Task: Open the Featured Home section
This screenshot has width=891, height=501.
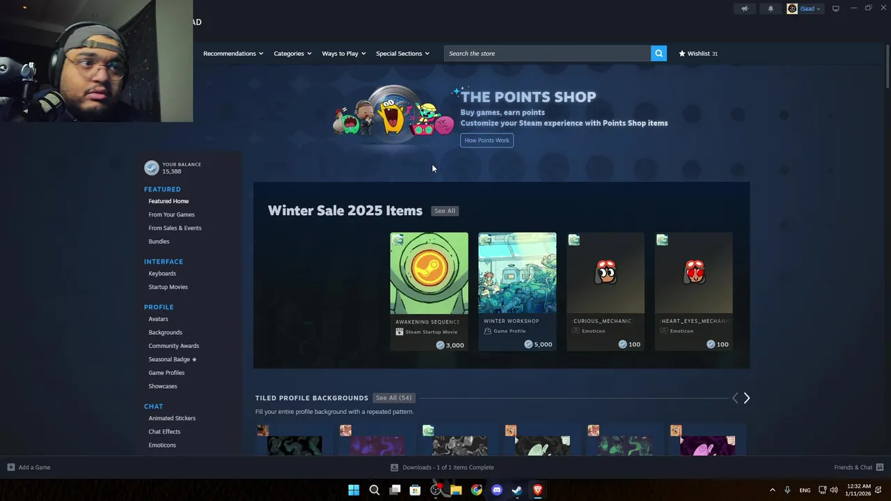Action: tap(168, 201)
